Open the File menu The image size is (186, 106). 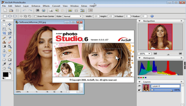click(4, 6)
